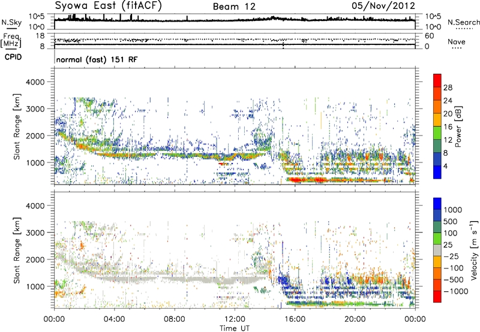The height and width of the screenshot is (332, 480).
Task: Click the '18' frequency tick label
Action: pos(40,36)
